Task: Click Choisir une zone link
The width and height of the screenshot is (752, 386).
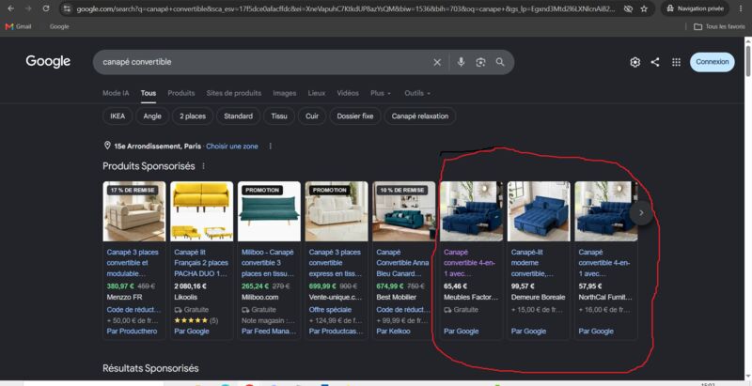Action: [232, 147]
